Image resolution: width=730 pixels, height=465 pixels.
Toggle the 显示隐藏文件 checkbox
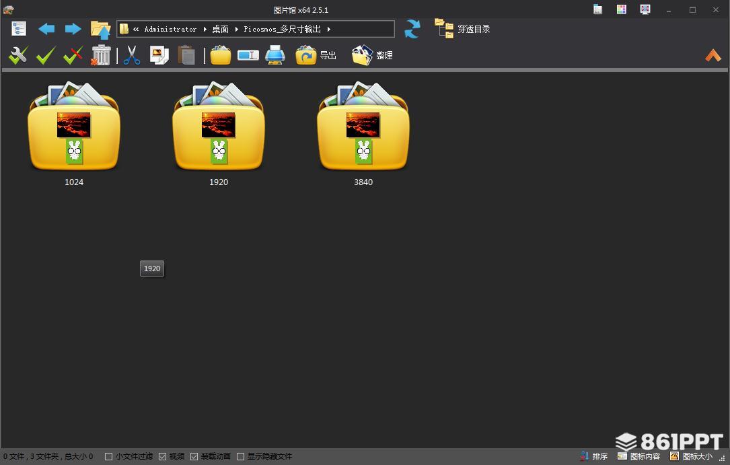pyautogui.click(x=241, y=456)
